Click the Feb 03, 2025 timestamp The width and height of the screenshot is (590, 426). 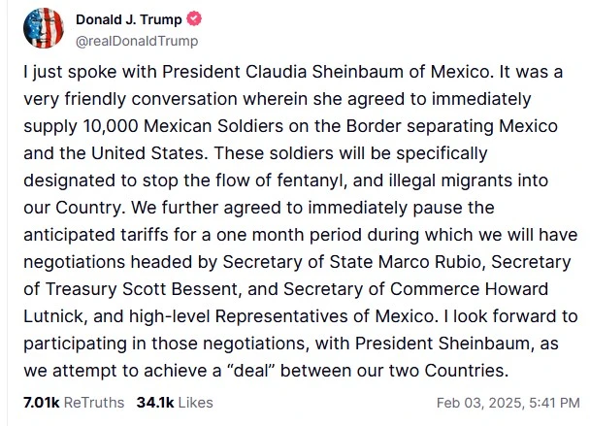coord(507,403)
